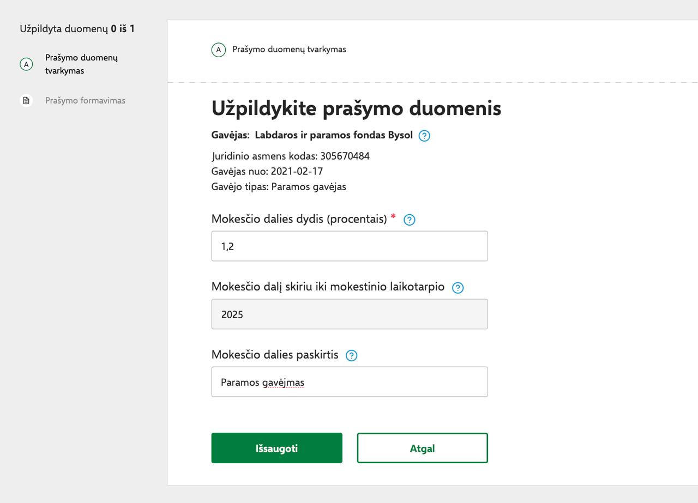Open help icon beside Mokesčio dalies paskirtis
The width and height of the screenshot is (698, 503).
tap(352, 356)
